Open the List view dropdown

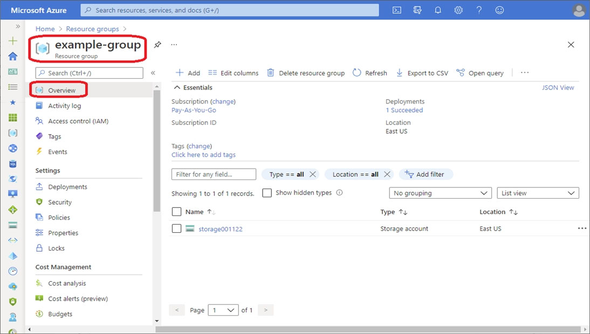pos(538,193)
